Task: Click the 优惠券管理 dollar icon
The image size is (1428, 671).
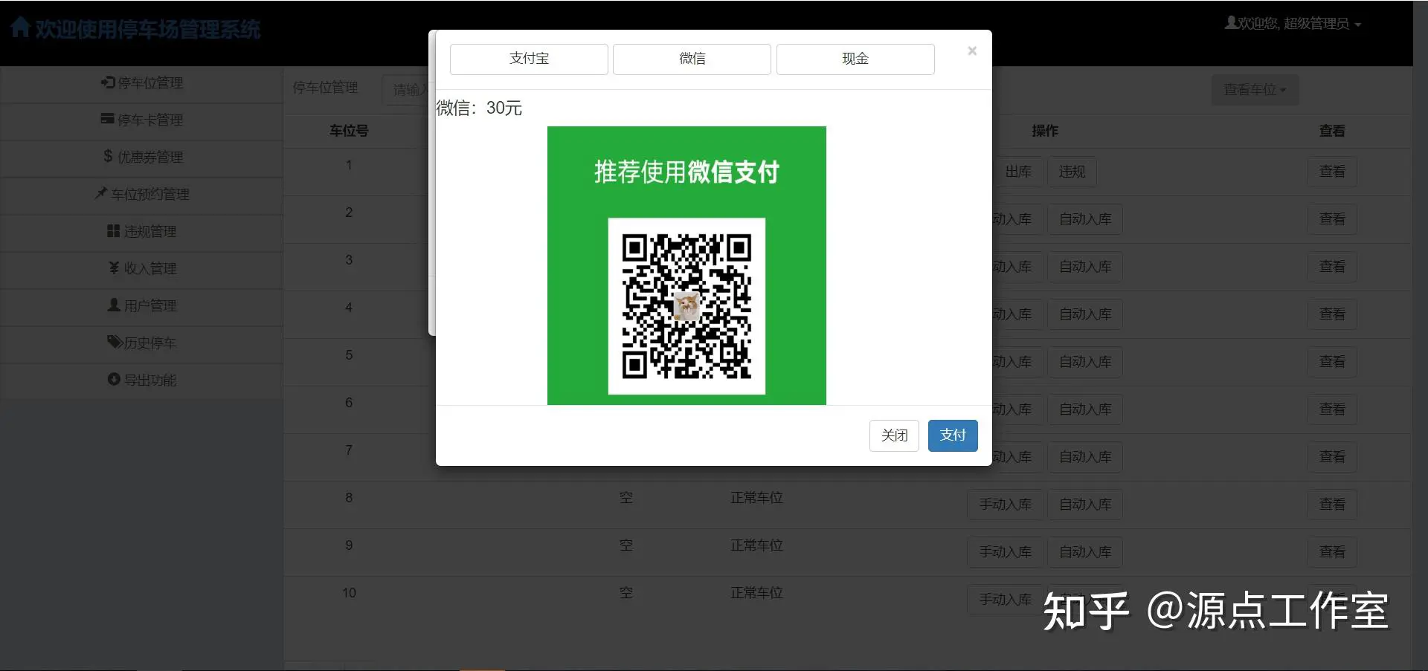Action: [108, 156]
